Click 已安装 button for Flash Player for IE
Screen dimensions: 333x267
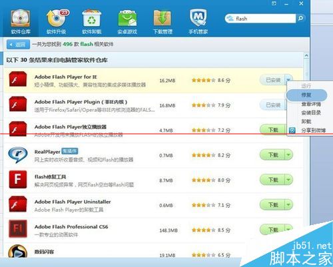pos(272,80)
